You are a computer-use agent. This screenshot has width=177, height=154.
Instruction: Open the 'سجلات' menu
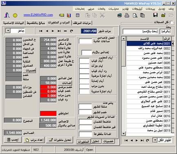[x=150, y=9]
